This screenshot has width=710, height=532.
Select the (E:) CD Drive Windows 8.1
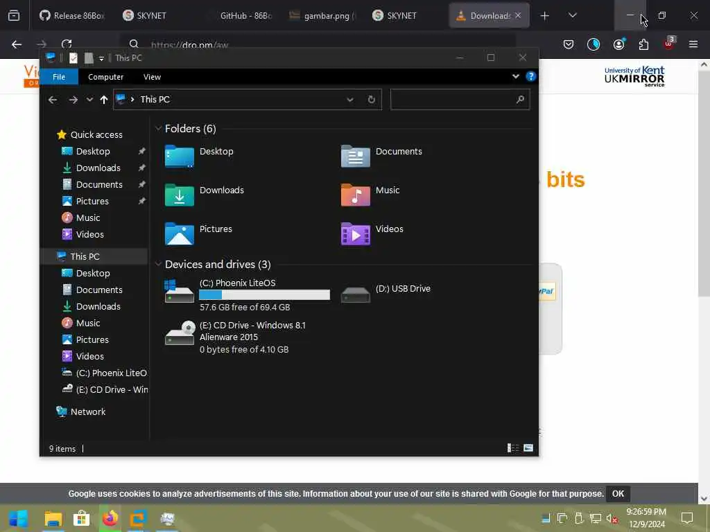tap(236, 337)
